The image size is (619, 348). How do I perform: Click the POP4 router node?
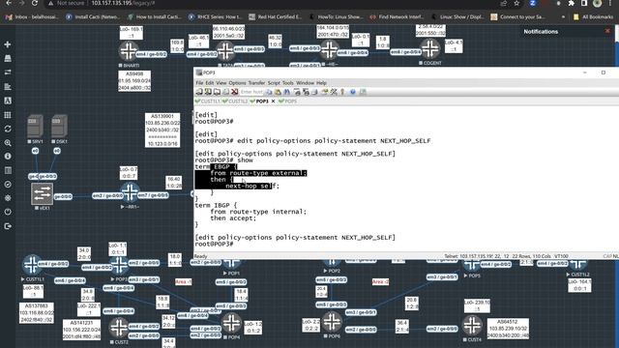tap(231, 324)
